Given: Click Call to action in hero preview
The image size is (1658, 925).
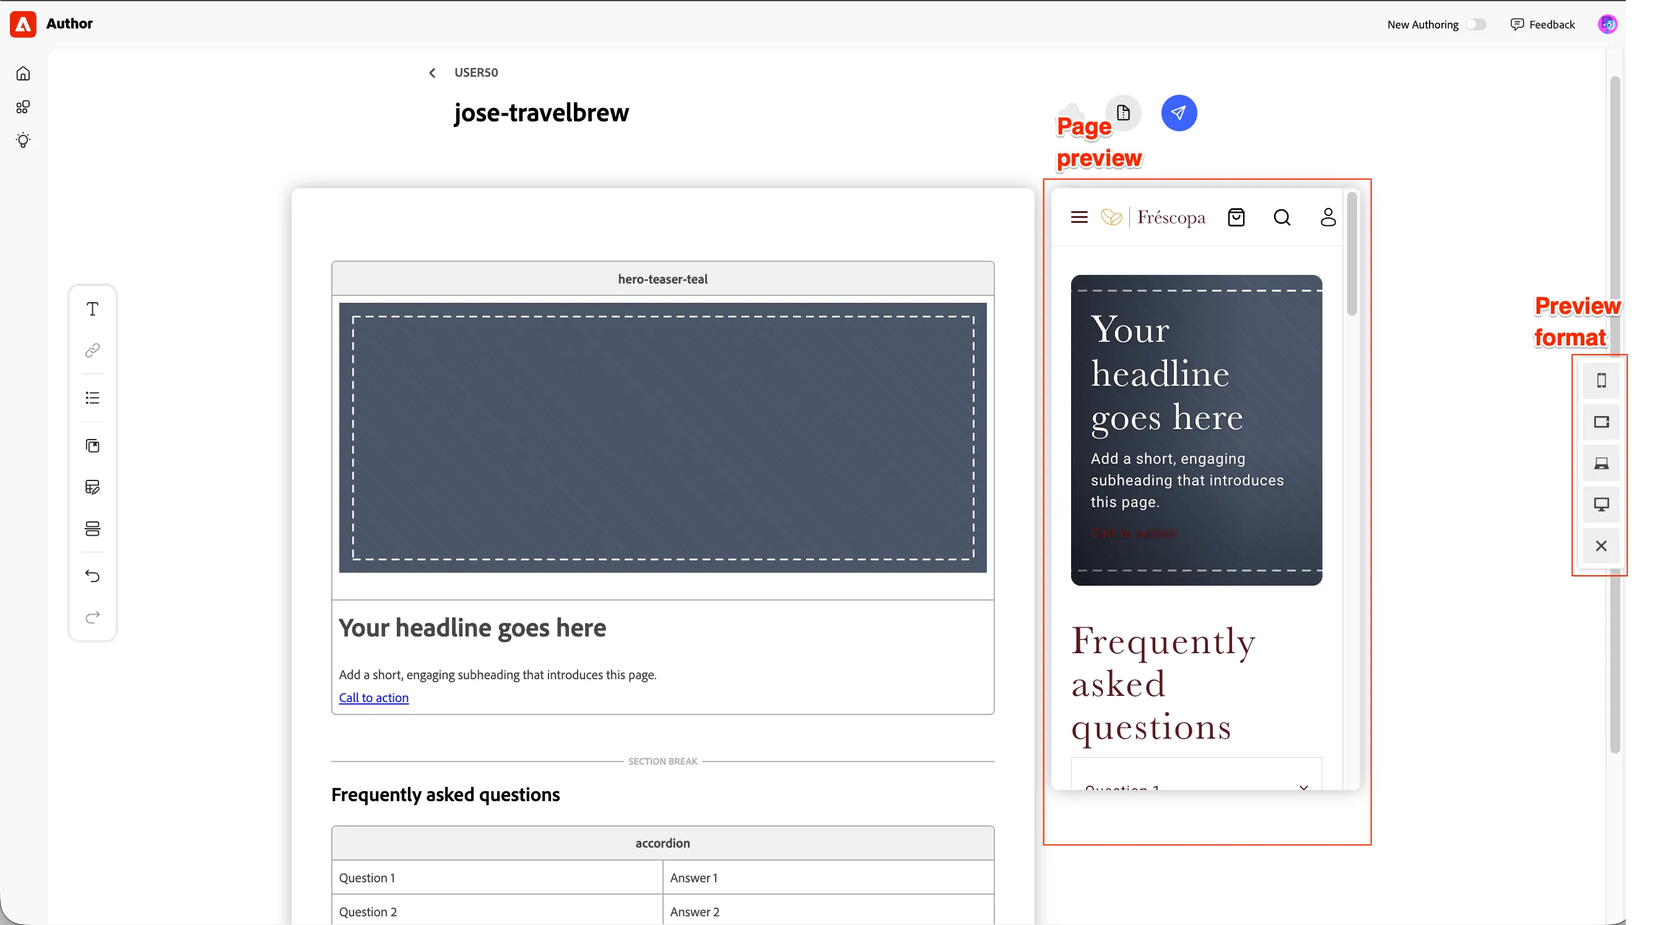Looking at the screenshot, I should pos(1134,533).
